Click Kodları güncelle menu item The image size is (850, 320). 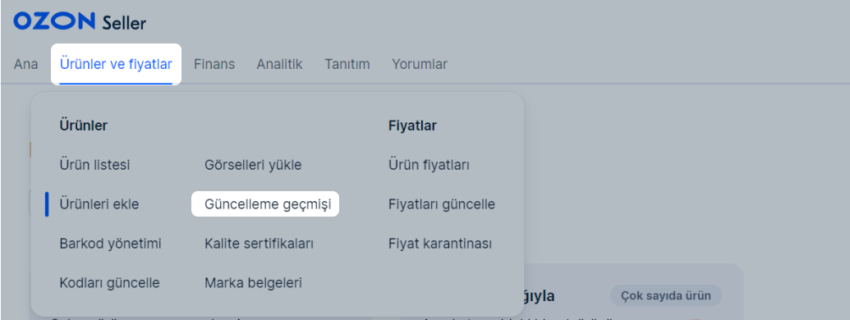[109, 282]
